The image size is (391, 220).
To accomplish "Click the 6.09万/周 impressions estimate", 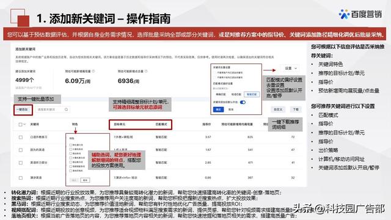I will coord(78,81).
